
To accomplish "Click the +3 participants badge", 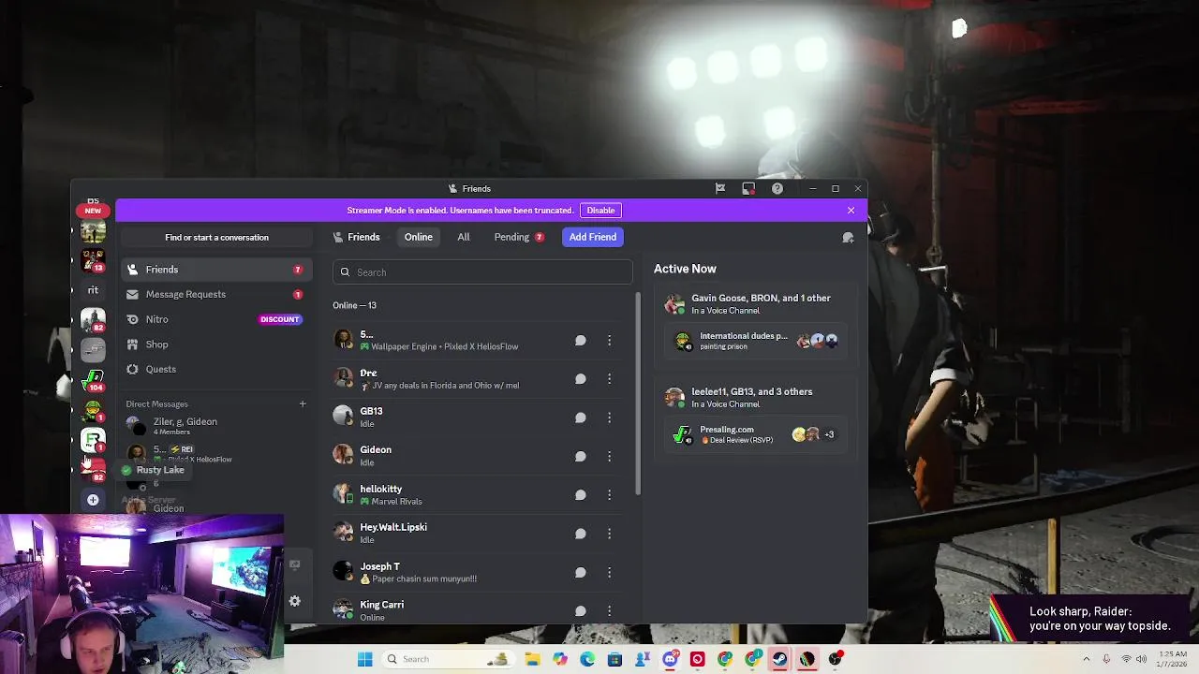I will [x=829, y=434].
